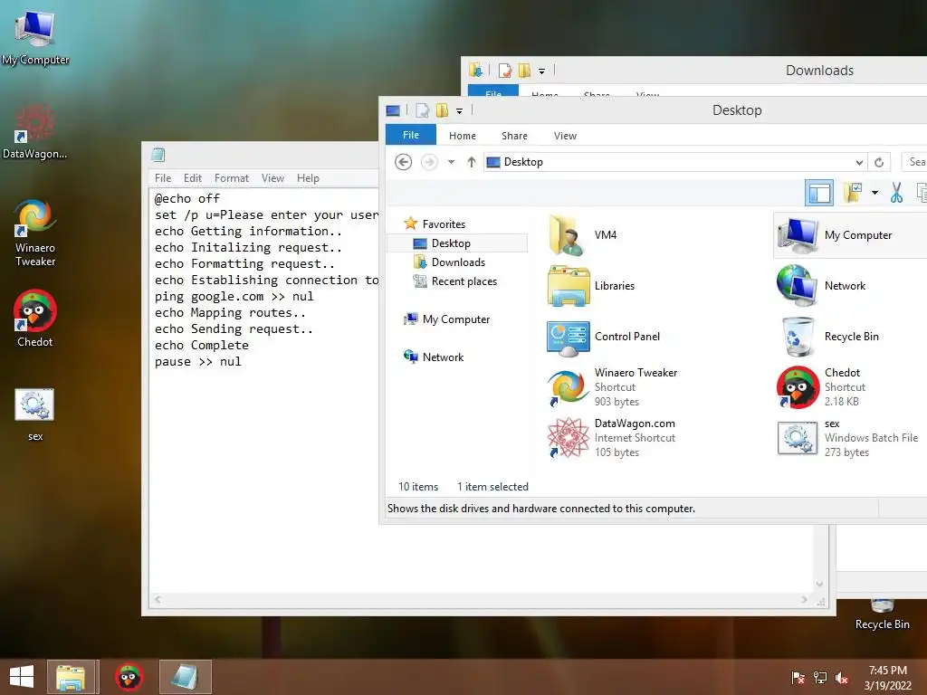This screenshot has height=695, width=927.
Task: Open Share ribbon tab in Desktop window
Action: tap(514, 136)
